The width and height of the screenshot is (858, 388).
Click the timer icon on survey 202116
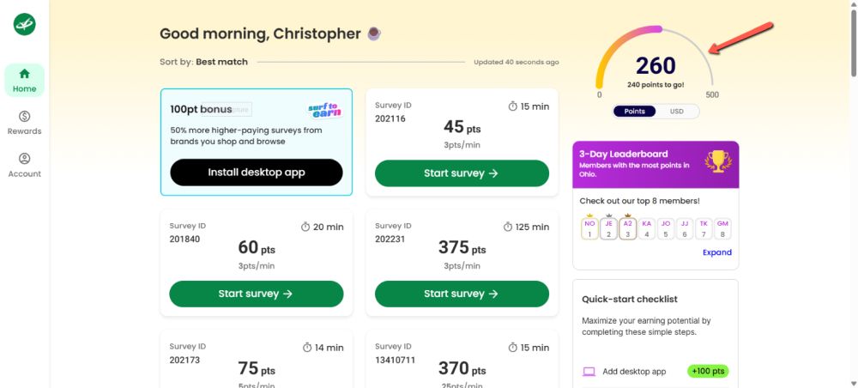click(512, 106)
